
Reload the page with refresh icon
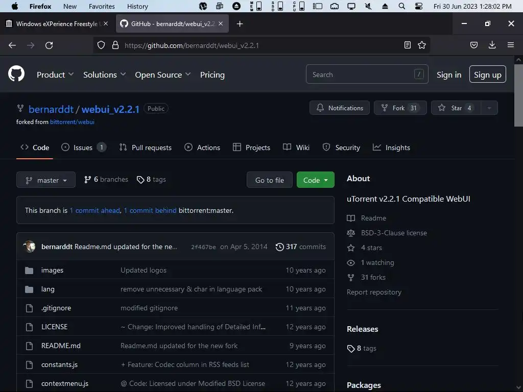(x=49, y=45)
